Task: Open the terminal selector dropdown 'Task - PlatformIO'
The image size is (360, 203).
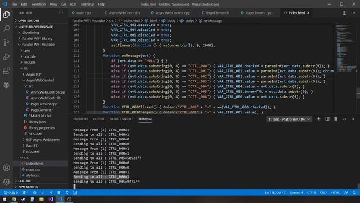Action: coord(289,119)
